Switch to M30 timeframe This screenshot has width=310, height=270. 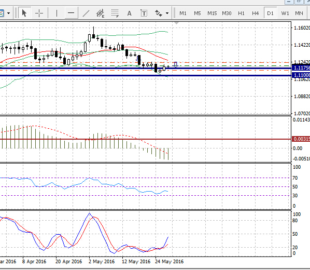227,14
